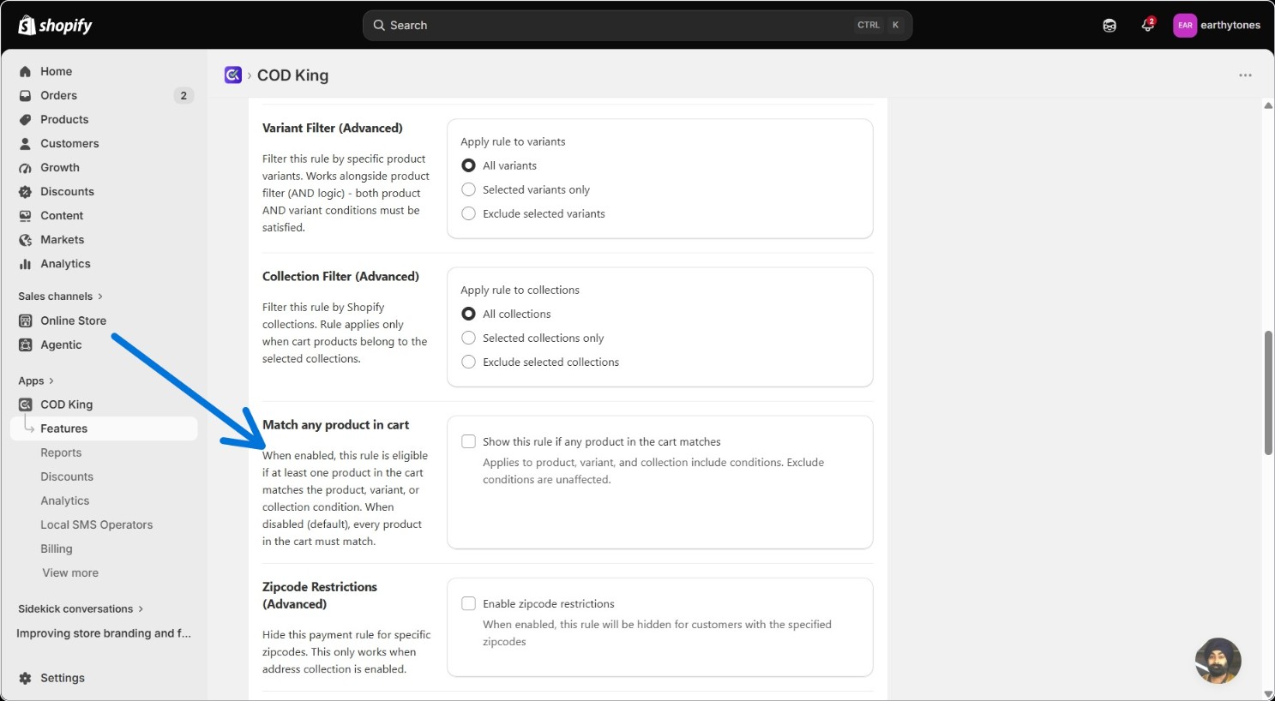Open COD King Analytics submenu item
The width and height of the screenshot is (1275, 701).
[x=64, y=500]
